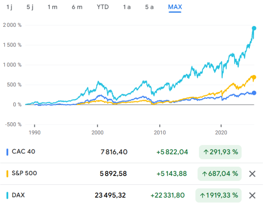Click the S&P 500 yellow color marker
The height and width of the screenshot is (204, 264).
7,174
